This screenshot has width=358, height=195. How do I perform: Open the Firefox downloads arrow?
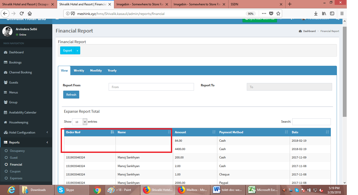(x=316, y=14)
